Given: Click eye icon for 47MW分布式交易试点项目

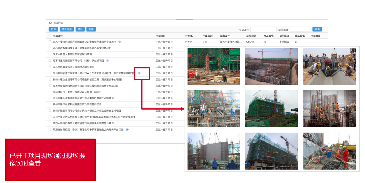Looking at the screenshot, I should pyautogui.click(x=139, y=73).
